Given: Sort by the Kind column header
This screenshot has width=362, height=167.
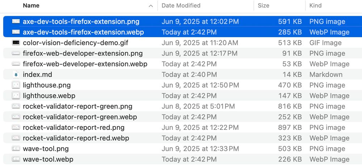Looking at the screenshot, I should pos(315,5).
